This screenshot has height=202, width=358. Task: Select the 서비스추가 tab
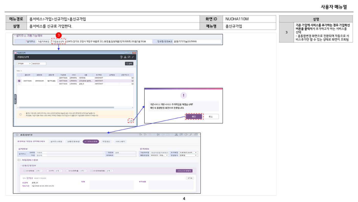91,142
